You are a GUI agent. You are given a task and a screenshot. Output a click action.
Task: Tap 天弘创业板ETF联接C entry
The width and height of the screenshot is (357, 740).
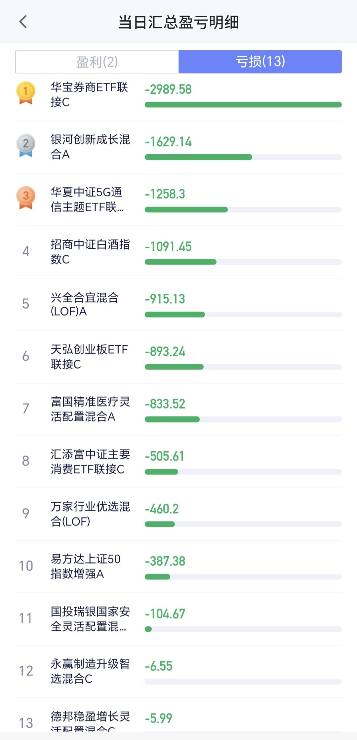89,357
